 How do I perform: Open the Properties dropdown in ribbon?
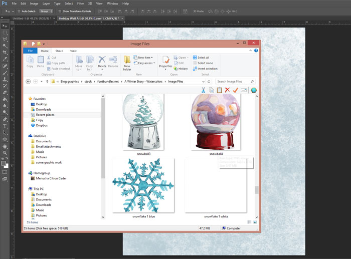[x=165, y=69]
